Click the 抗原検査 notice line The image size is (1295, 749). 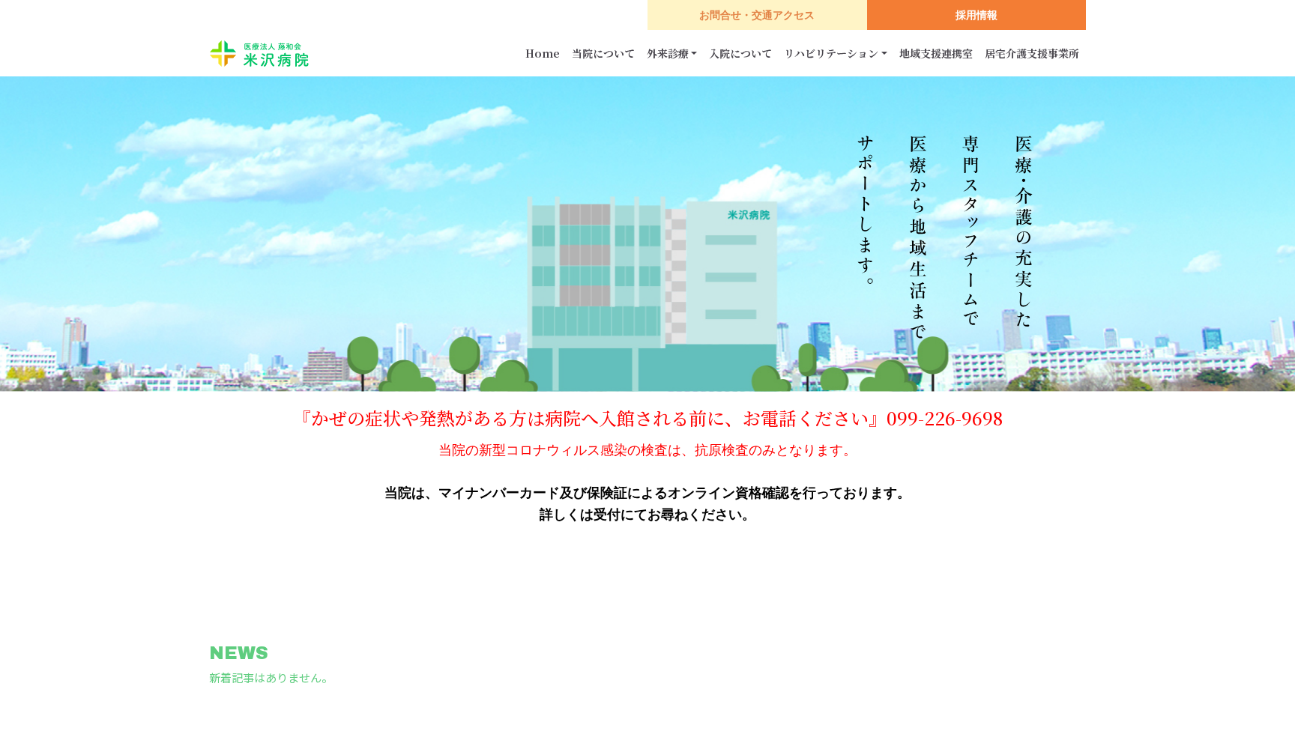point(646,452)
